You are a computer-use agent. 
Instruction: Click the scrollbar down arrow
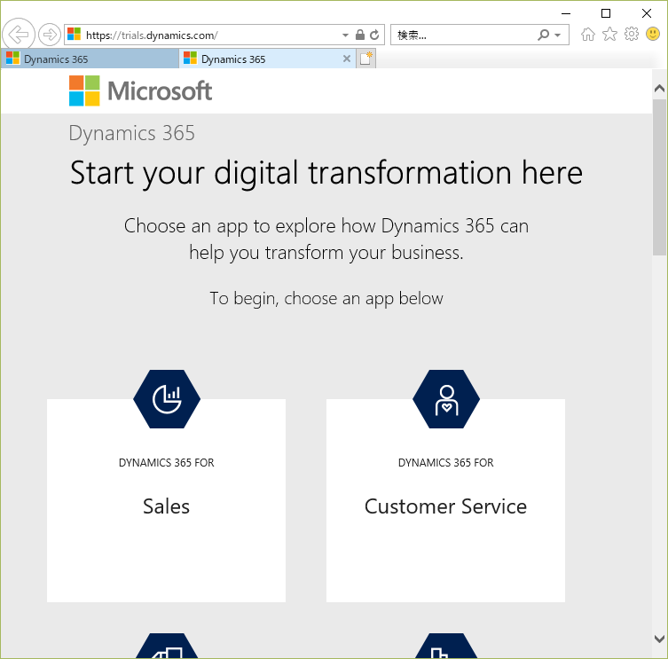click(659, 639)
